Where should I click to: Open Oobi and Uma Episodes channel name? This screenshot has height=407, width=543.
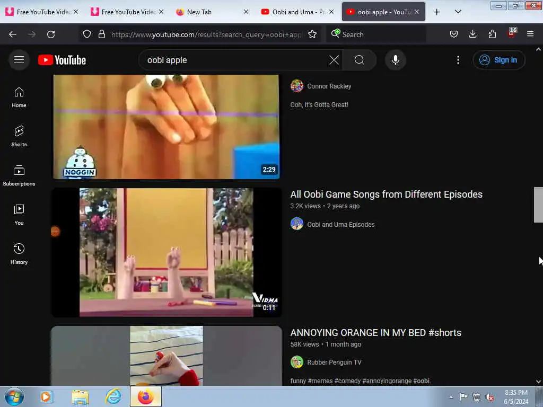(x=341, y=224)
